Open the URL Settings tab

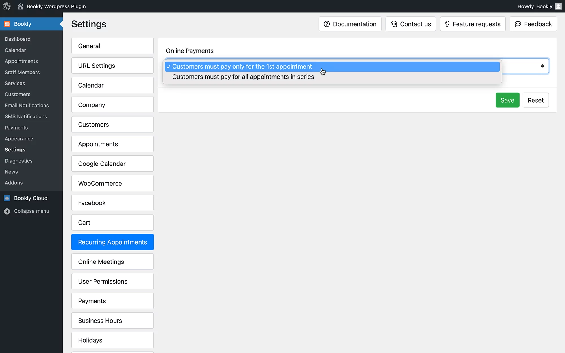(112, 66)
